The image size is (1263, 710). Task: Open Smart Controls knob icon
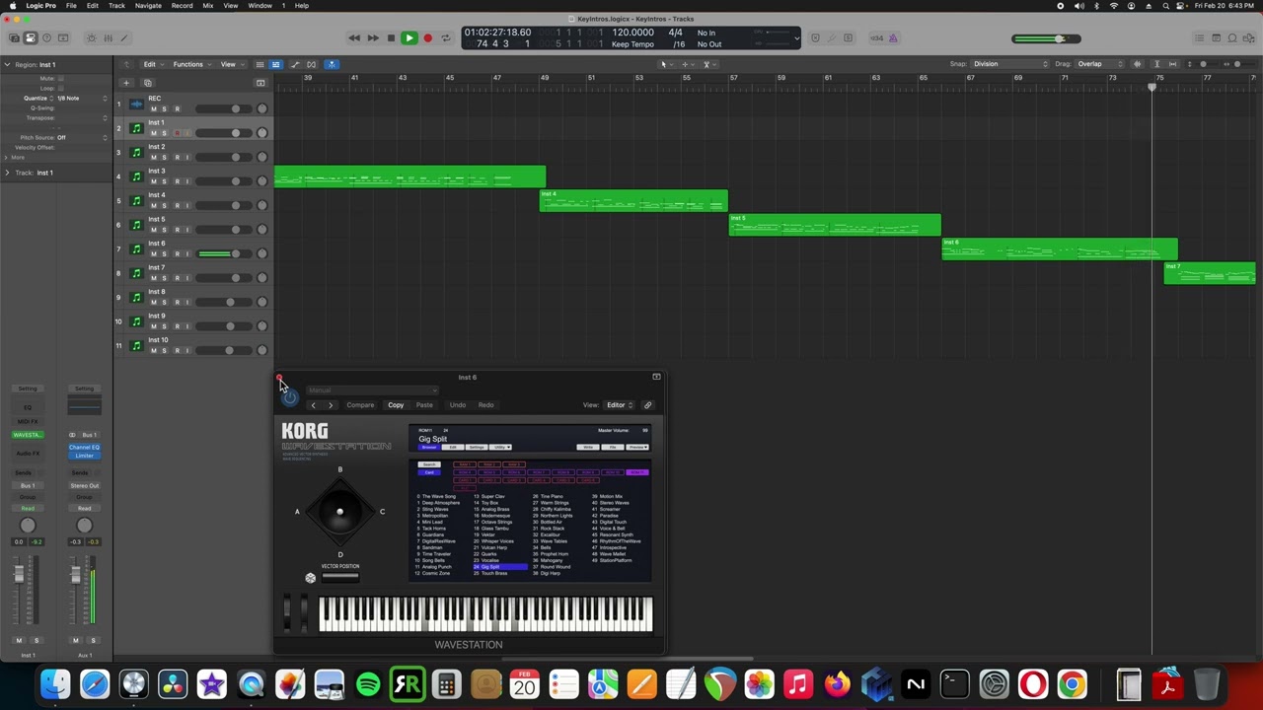pos(92,38)
